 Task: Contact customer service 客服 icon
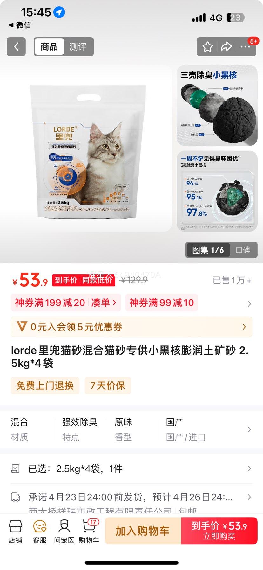point(40,532)
